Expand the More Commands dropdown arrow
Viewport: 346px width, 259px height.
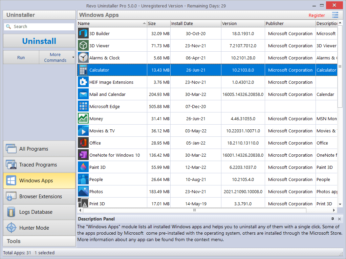73,57
